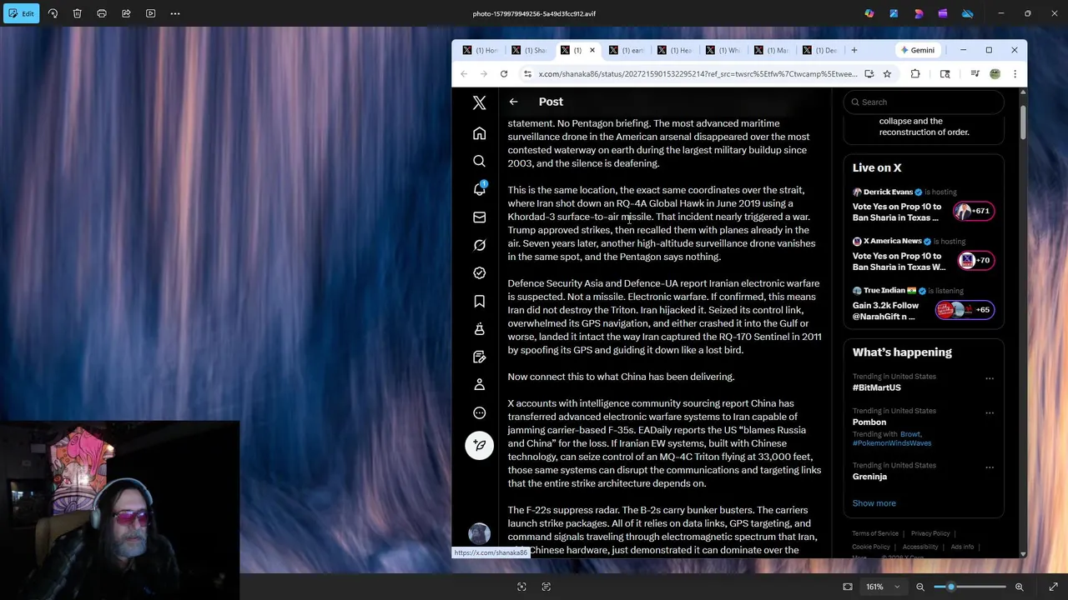This screenshot has width=1068, height=600.
Task: Click Show more under What's happening
Action: click(874, 503)
